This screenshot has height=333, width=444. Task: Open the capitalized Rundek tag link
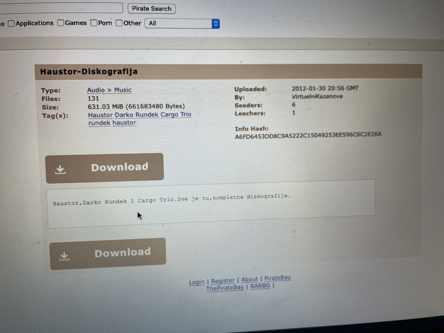click(147, 114)
